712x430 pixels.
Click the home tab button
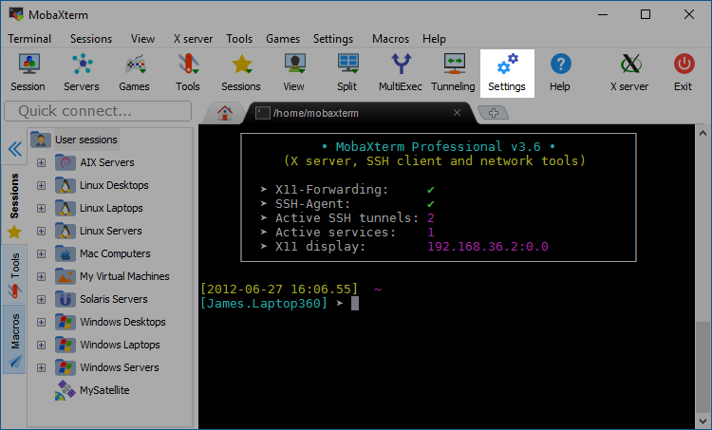pyautogui.click(x=225, y=112)
